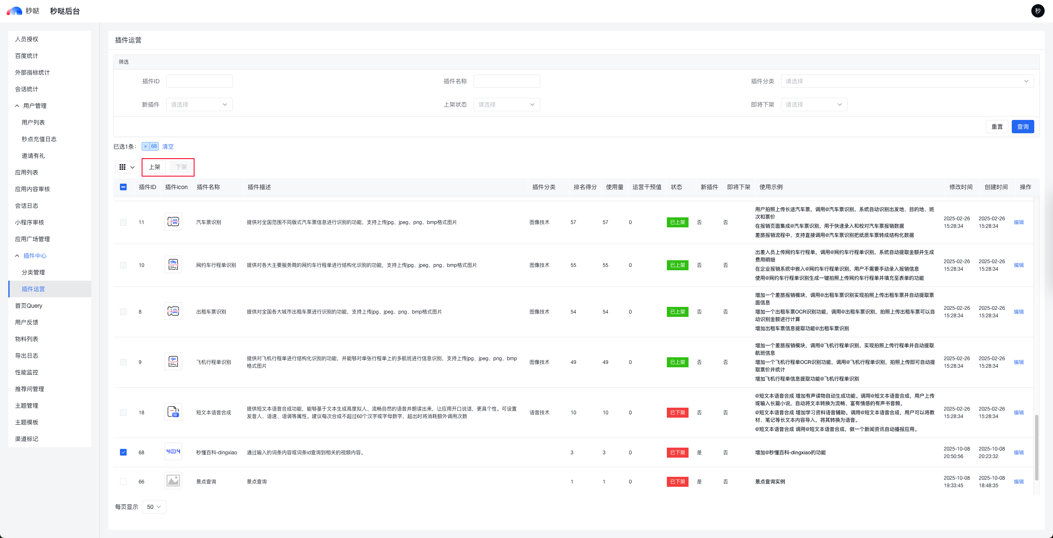1053x538 pixels.
Task: Click the 网约车行程单识别 plugin icon
Action: (x=173, y=264)
